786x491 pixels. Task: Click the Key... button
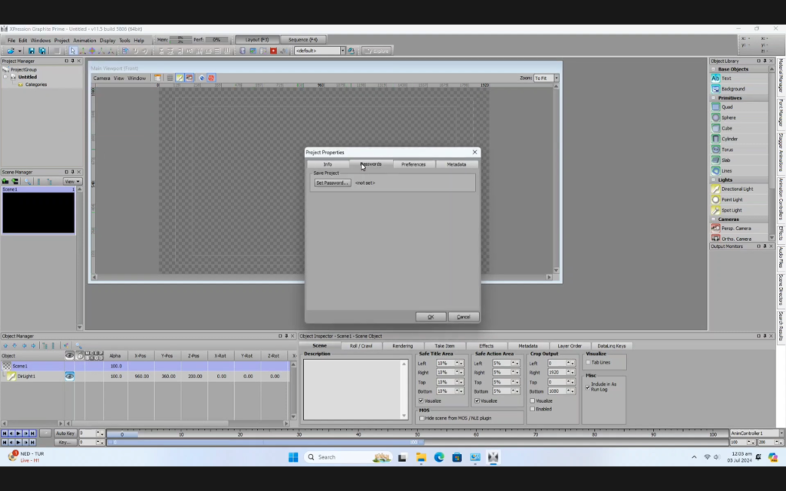point(65,443)
